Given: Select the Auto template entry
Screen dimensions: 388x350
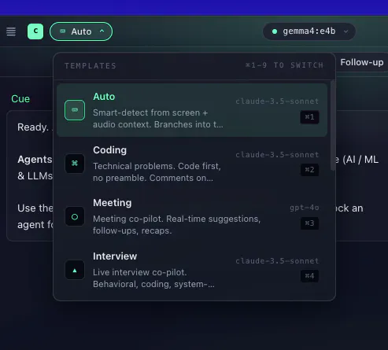Looking at the screenshot, I should [x=192, y=110].
